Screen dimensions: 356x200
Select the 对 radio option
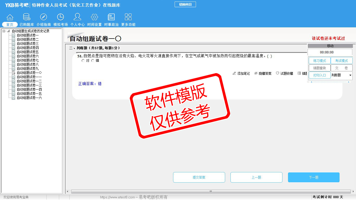83,61
